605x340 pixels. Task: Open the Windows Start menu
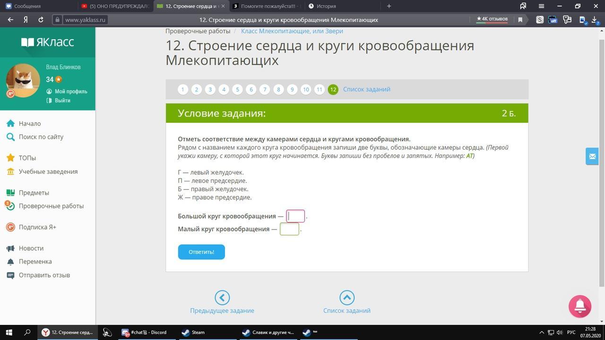point(9,332)
